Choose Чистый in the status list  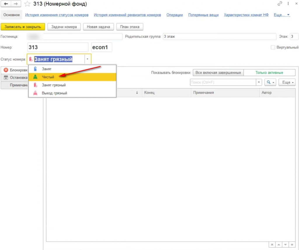point(72,77)
